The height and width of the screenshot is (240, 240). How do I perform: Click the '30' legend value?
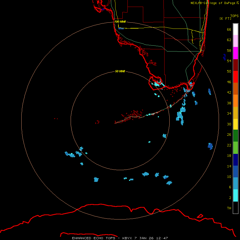[x=229, y=124]
